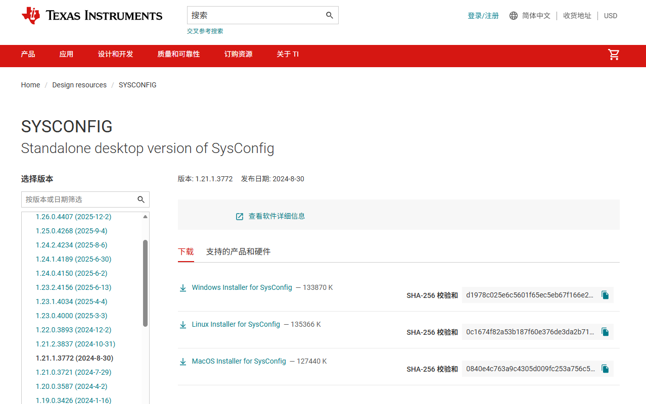646x404 pixels.
Task: Click the version list scroll-up arrow
Action: pyautogui.click(x=146, y=217)
